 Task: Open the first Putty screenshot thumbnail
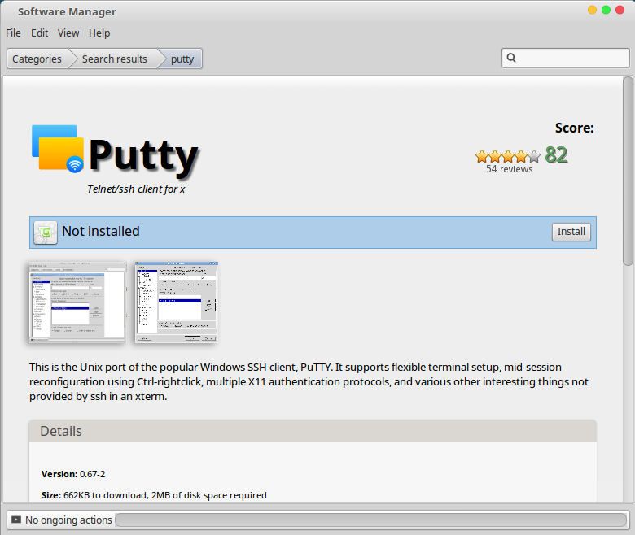78,302
